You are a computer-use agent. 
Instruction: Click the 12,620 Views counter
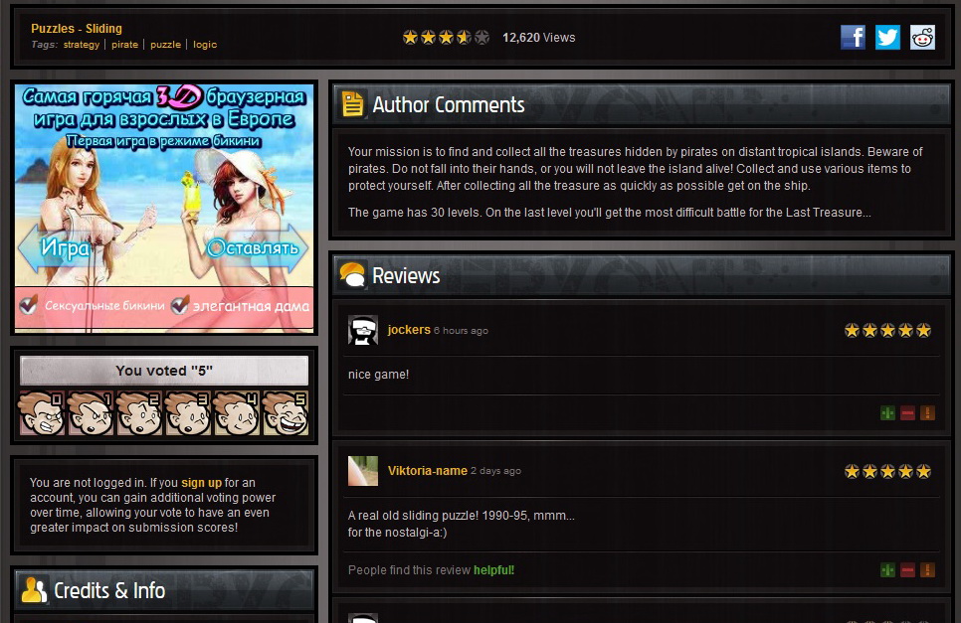pyautogui.click(x=539, y=38)
